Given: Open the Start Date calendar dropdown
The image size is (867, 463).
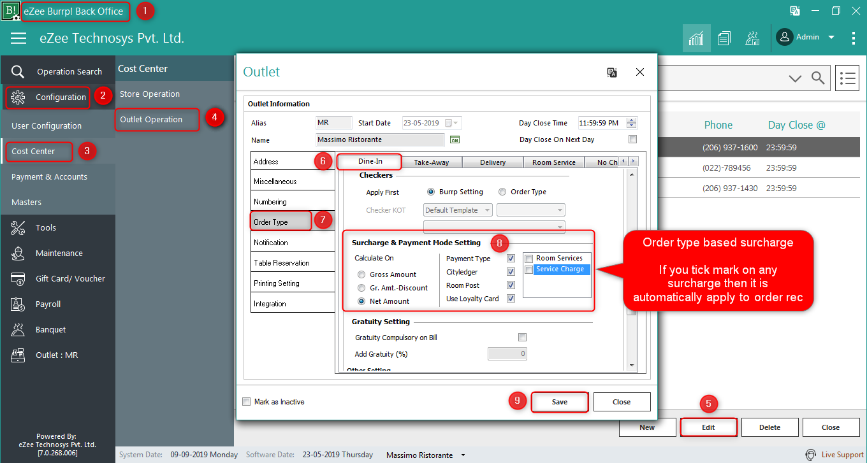Looking at the screenshot, I should [x=457, y=123].
